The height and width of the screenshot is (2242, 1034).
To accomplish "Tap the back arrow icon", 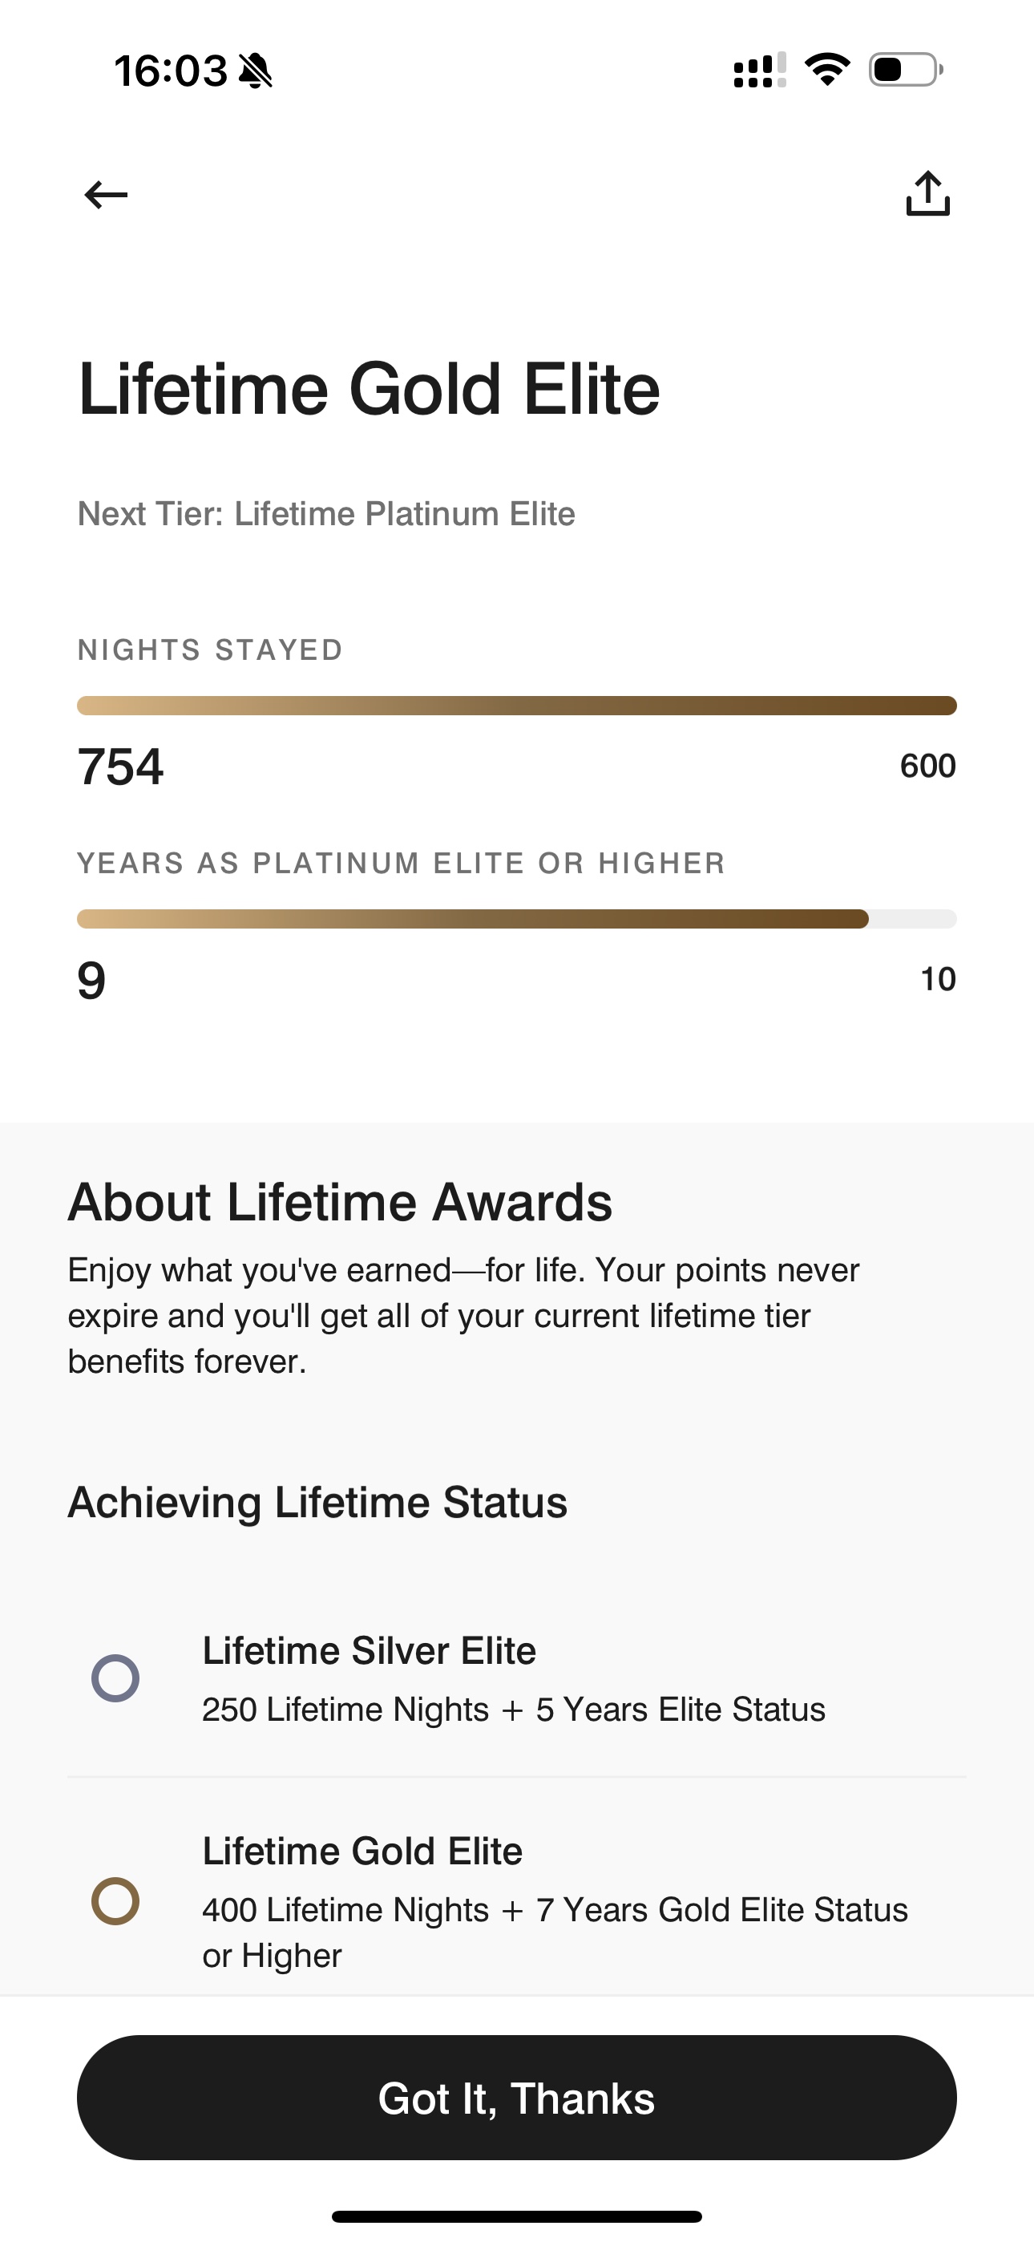I will tap(105, 194).
